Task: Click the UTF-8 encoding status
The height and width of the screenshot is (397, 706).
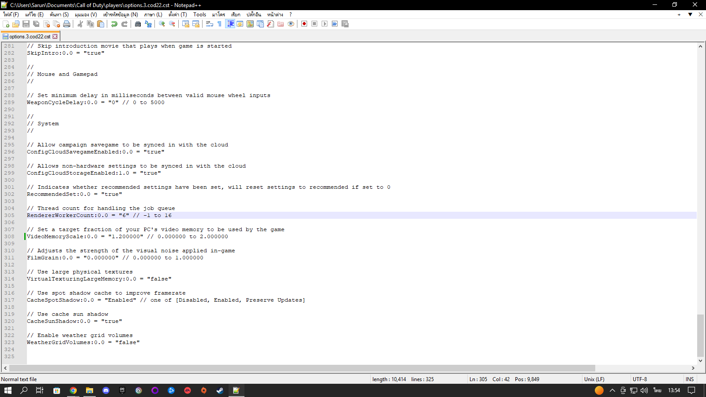Action: coord(640,379)
